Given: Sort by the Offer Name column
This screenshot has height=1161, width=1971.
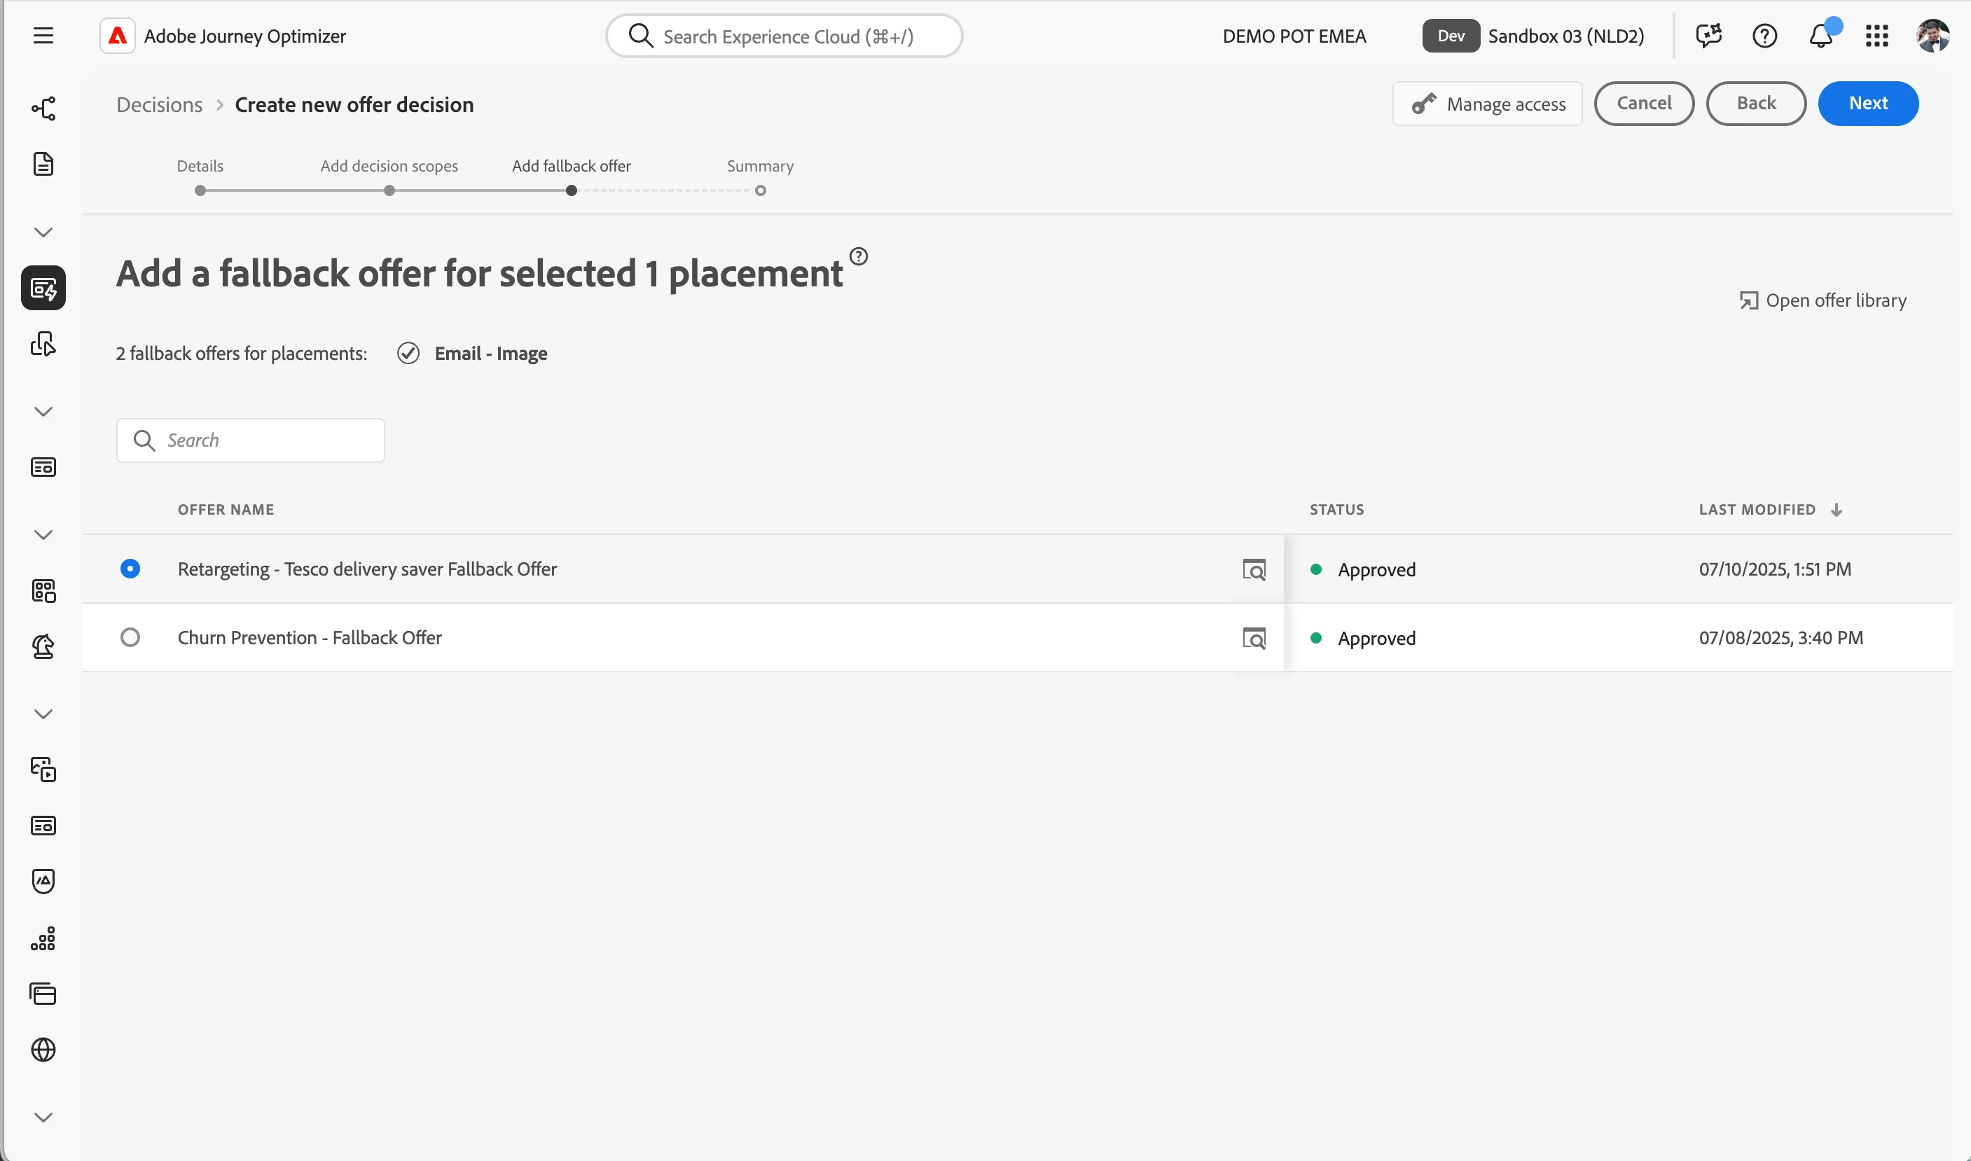Looking at the screenshot, I should (x=226, y=510).
